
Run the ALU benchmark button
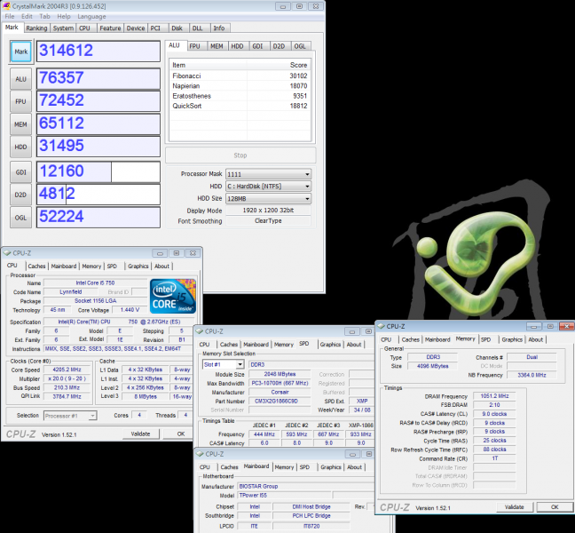pos(21,79)
